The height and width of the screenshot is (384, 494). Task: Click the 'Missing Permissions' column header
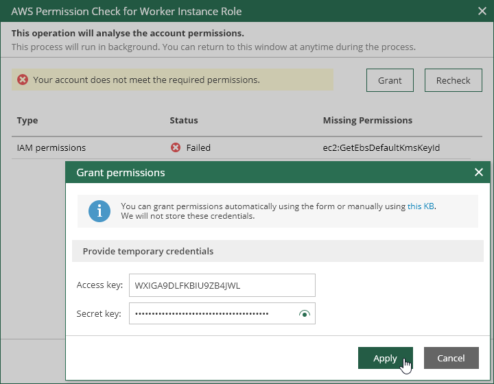367,120
